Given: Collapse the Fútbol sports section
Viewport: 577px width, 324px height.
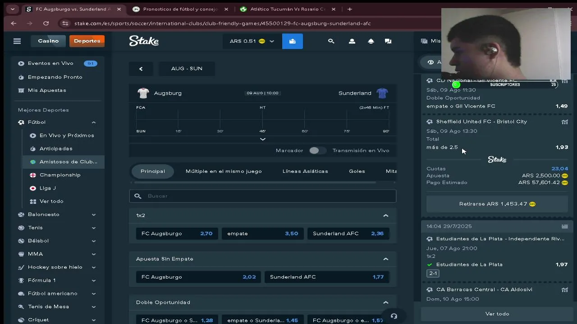Looking at the screenshot, I should click(94, 122).
